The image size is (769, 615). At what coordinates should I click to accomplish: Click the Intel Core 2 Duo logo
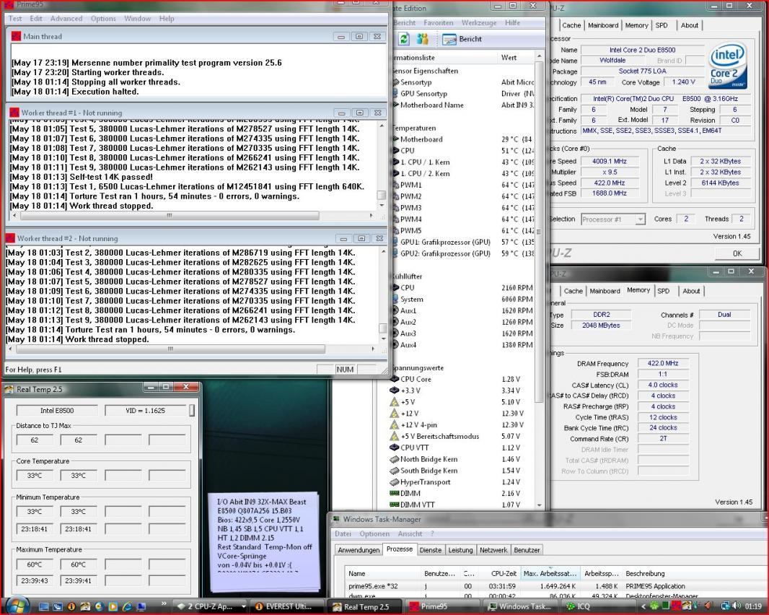tap(727, 66)
